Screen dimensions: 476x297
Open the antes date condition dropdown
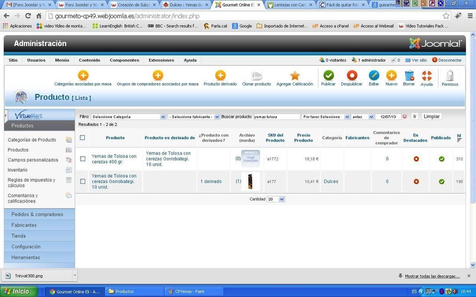(x=363, y=117)
